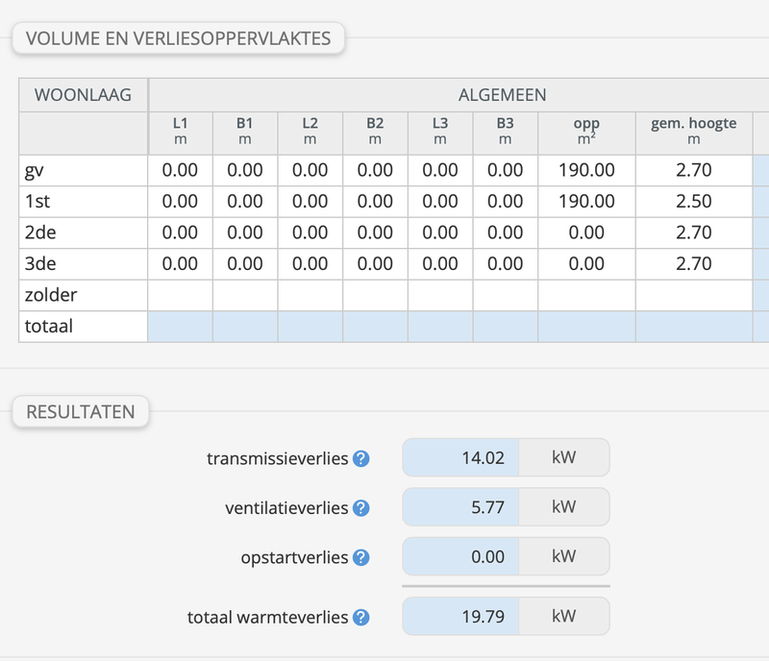
Task: Select the ventilatieverlies result field showing 5.77
Action: tap(462, 506)
